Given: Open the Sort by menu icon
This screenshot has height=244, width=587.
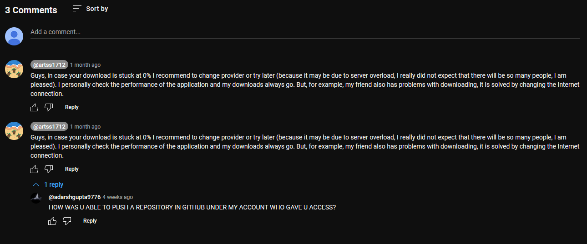Looking at the screenshot, I should (77, 9).
